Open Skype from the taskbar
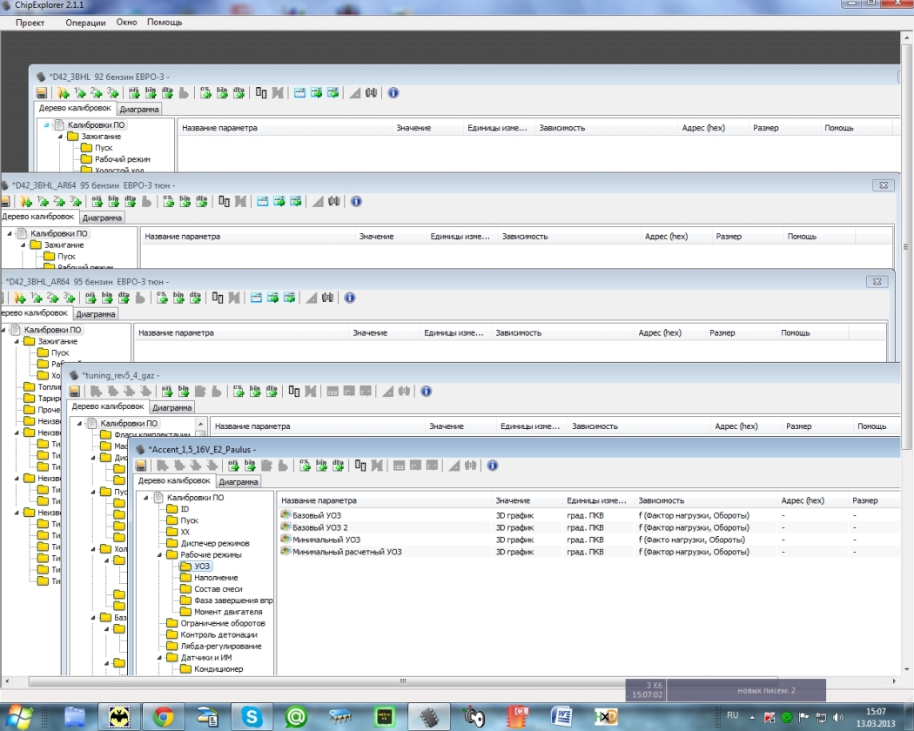914x731 pixels. [252, 716]
